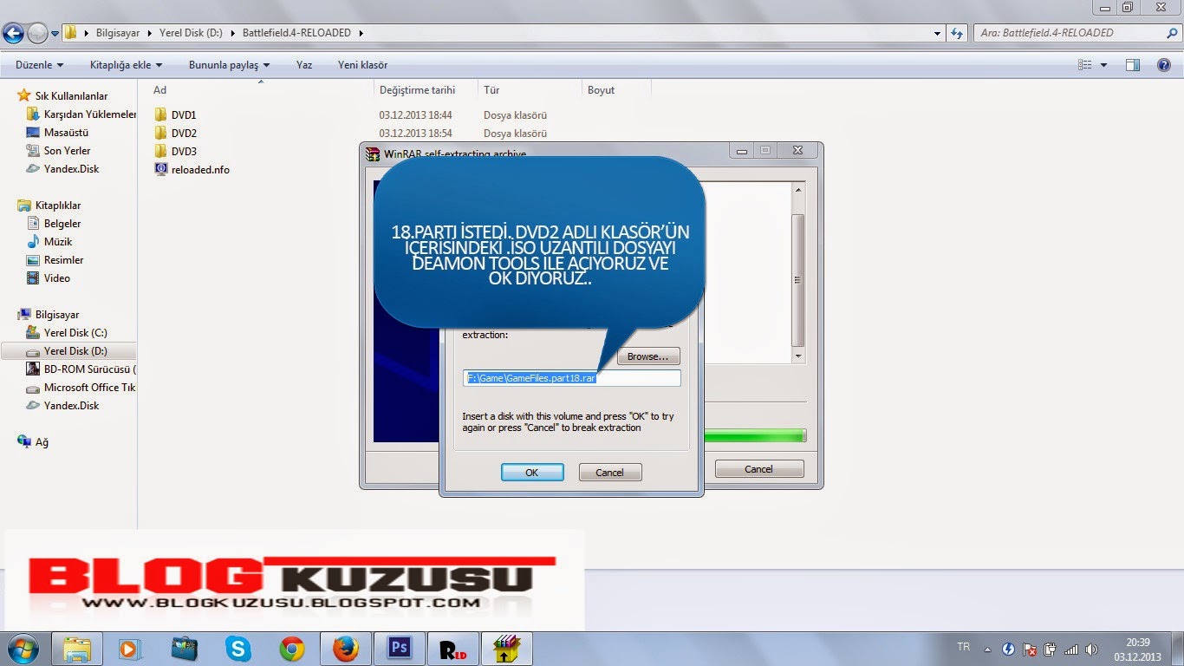Sort files by Değiştirme tarihi column

[426, 90]
